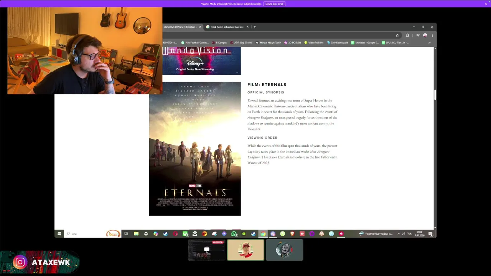Close the mark hamill sebastian stan tab
Image resolution: width=491 pixels, height=276 pixels.
247,27
